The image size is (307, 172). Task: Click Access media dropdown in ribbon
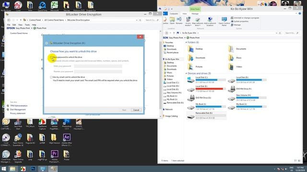coord(188,21)
